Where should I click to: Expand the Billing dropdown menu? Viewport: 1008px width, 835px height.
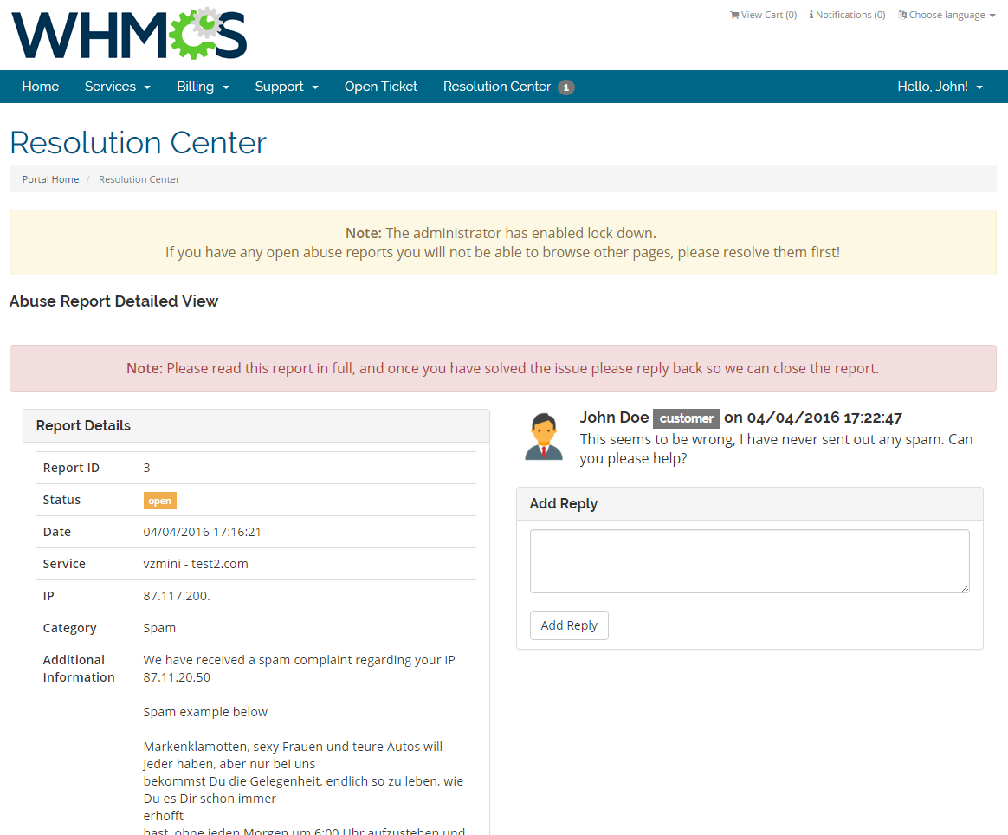tap(203, 87)
